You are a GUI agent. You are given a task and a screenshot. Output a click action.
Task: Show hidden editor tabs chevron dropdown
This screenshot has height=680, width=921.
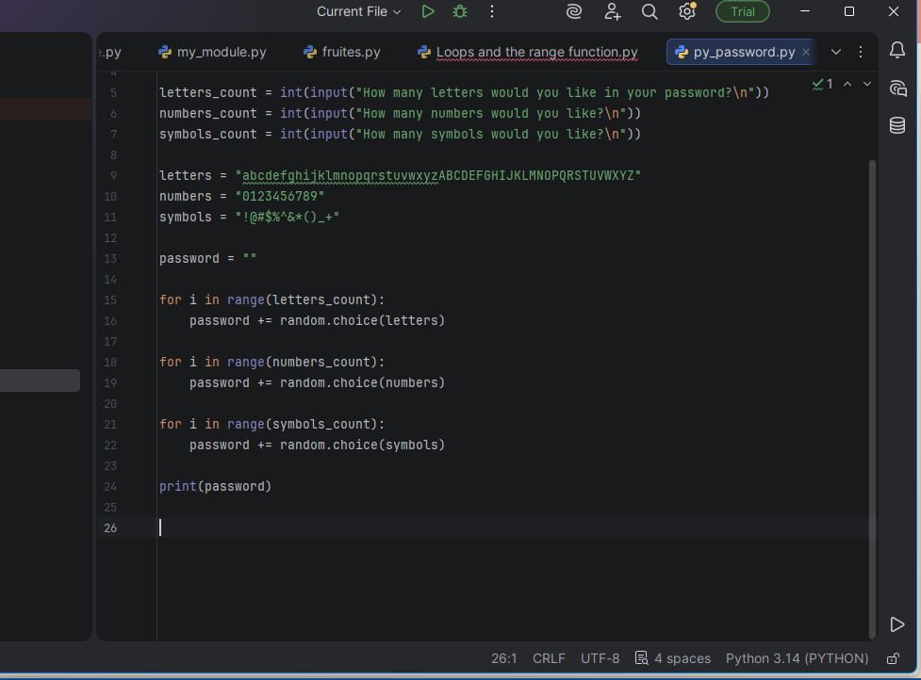point(836,52)
